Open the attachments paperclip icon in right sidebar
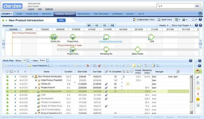The height and width of the screenshot is (119, 204). 198,77
